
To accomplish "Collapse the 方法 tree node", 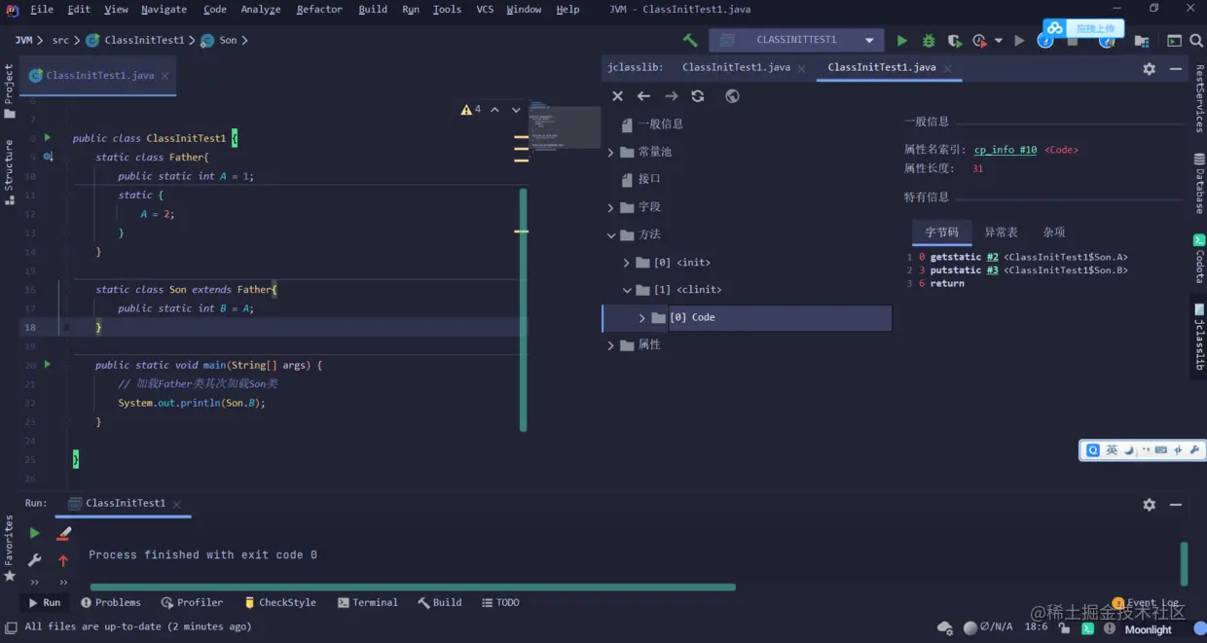I will (611, 234).
